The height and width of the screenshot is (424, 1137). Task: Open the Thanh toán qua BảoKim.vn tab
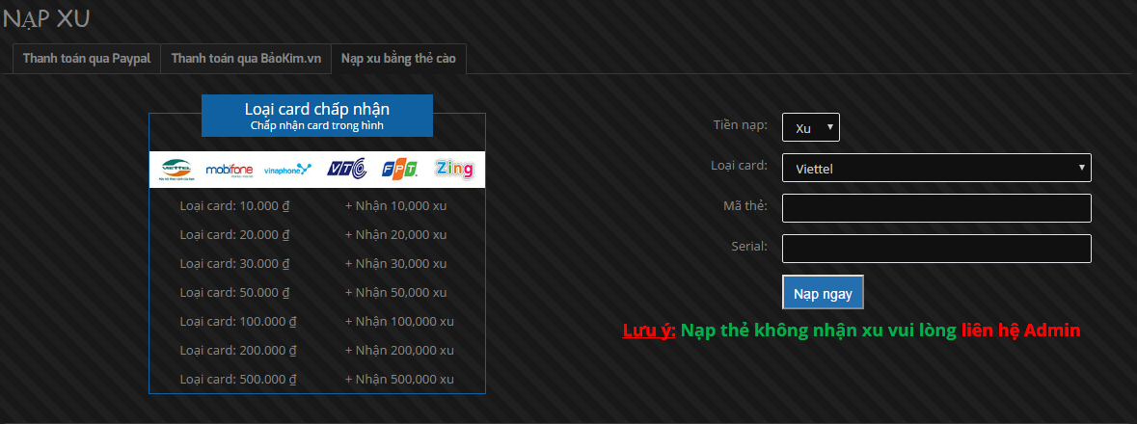pyautogui.click(x=246, y=59)
